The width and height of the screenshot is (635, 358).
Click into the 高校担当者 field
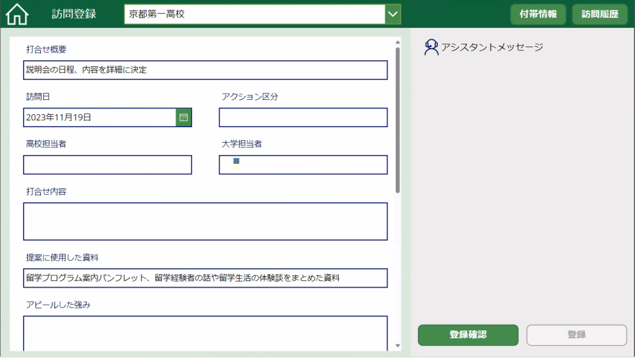click(107, 165)
